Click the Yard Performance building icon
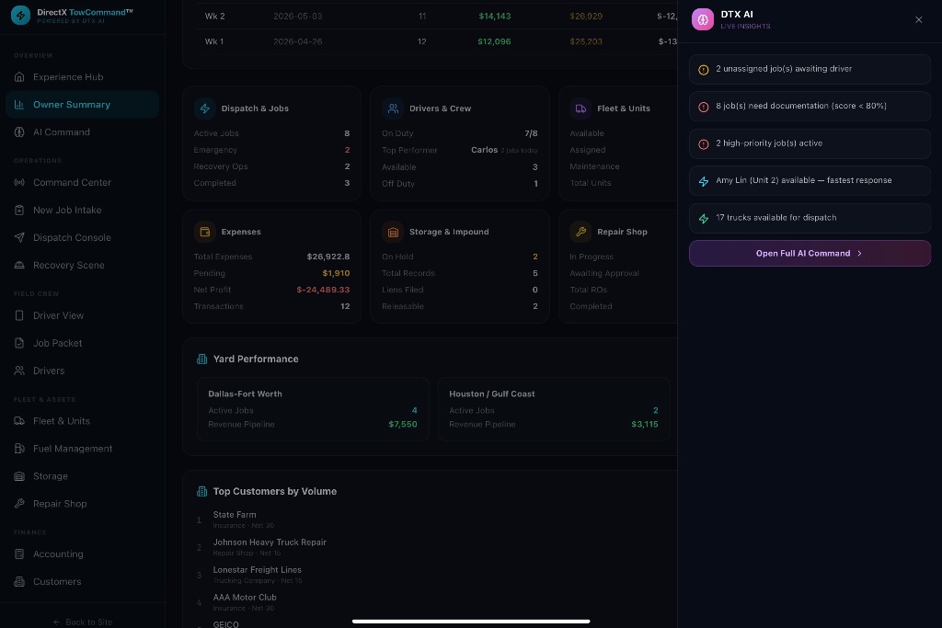The height and width of the screenshot is (628, 942). [x=201, y=359]
